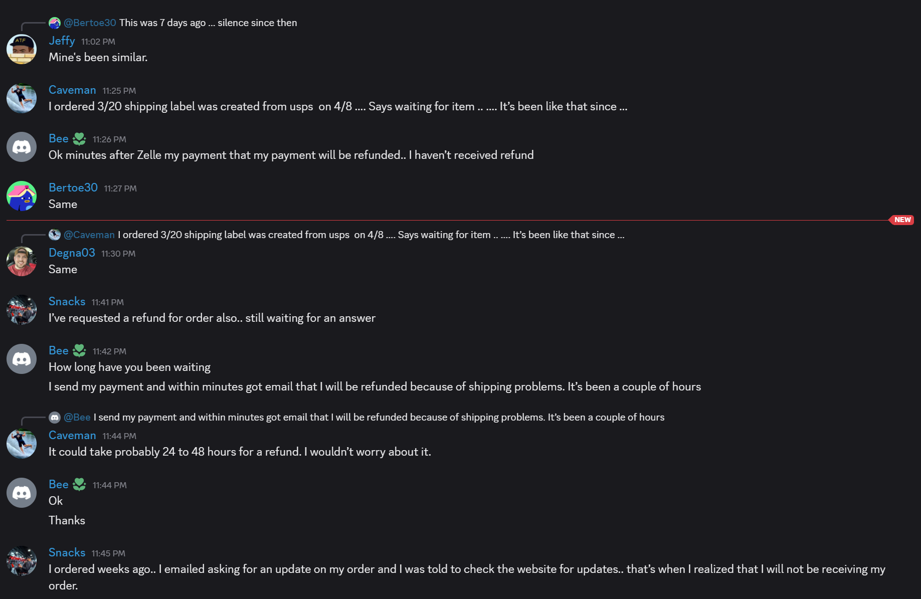Click the 11:02 PM timestamp
This screenshot has height=599, width=921.
(x=98, y=42)
